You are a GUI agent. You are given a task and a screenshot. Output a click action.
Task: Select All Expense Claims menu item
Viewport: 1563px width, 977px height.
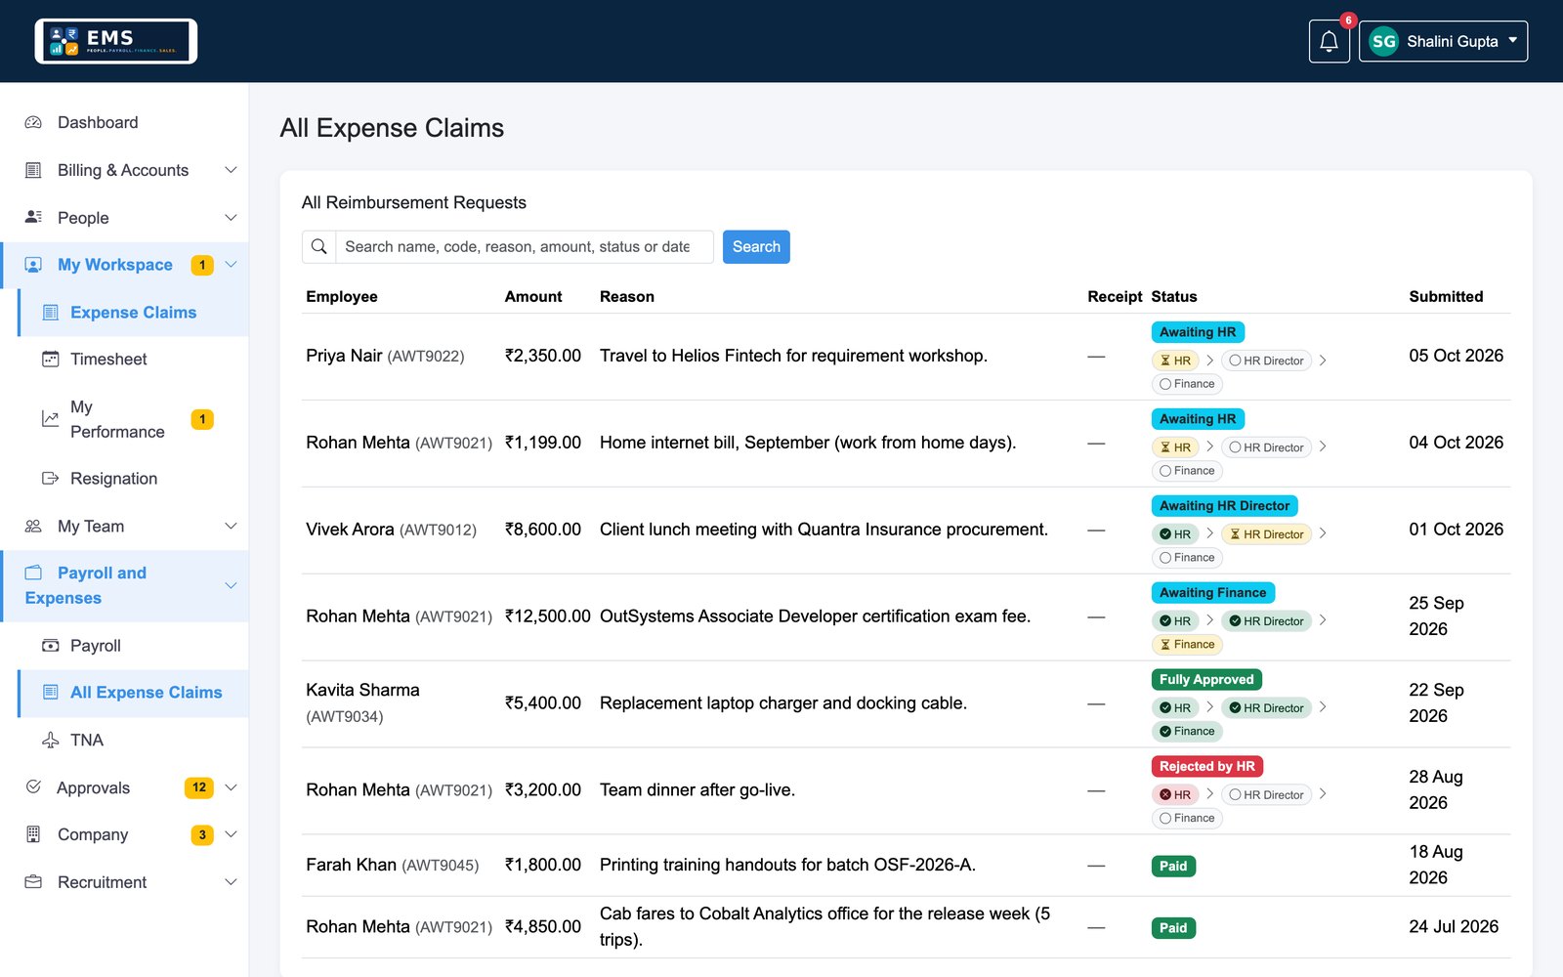[x=134, y=693]
